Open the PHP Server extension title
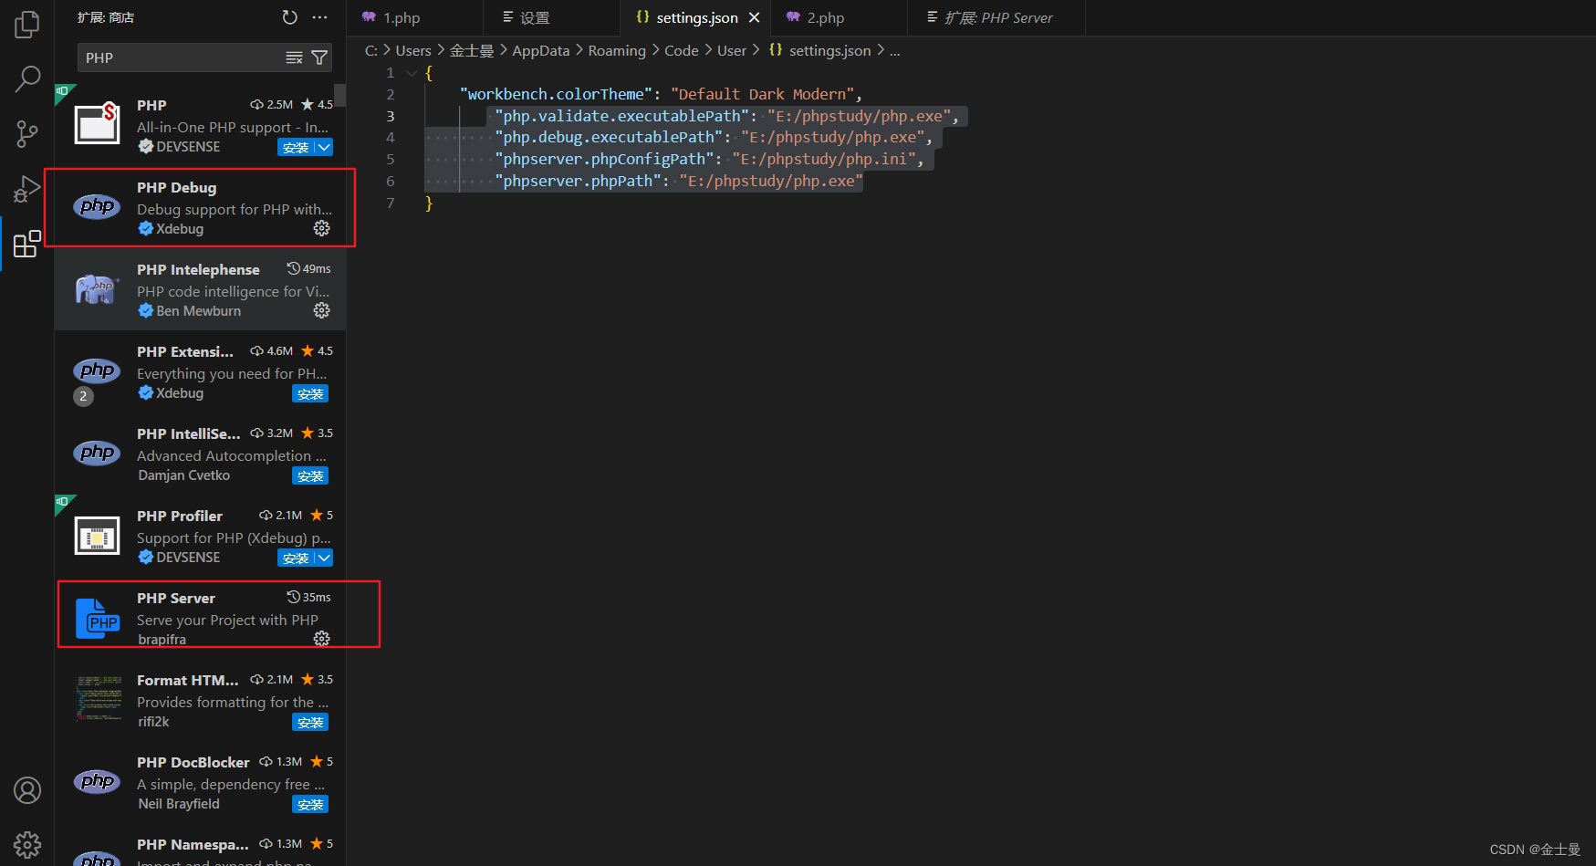Viewport: 1596px width, 866px height. pyautogui.click(x=176, y=598)
